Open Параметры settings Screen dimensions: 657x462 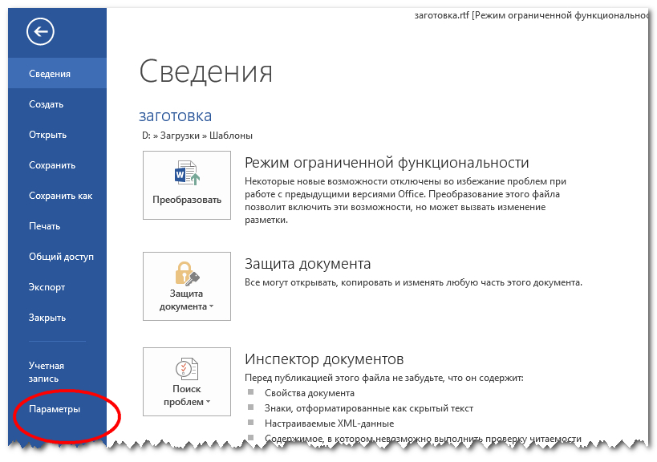pos(55,409)
